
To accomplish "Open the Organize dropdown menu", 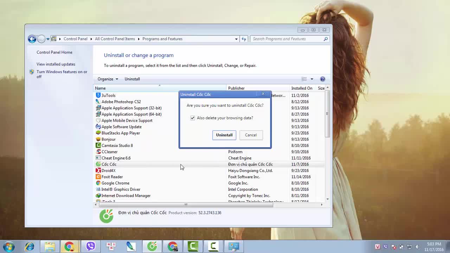I will pyautogui.click(x=108, y=79).
